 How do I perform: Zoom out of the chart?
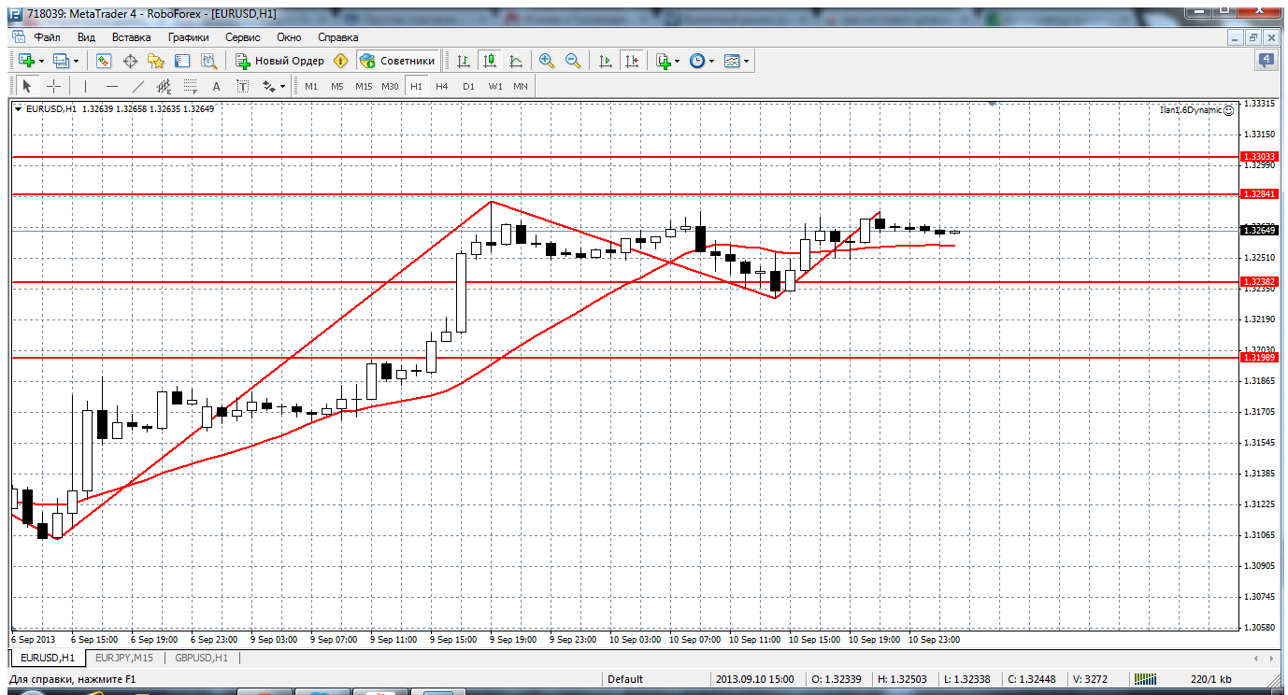click(x=573, y=61)
